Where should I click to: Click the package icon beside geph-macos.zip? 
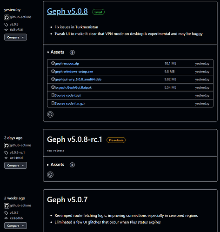click(x=53, y=63)
